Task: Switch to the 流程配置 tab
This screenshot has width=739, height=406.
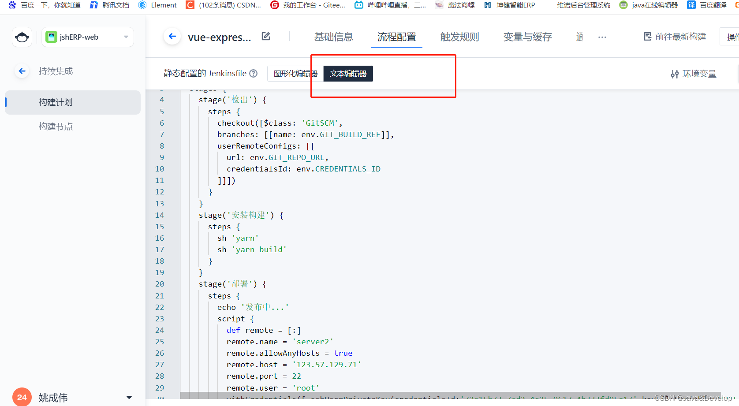Action: pos(397,37)
